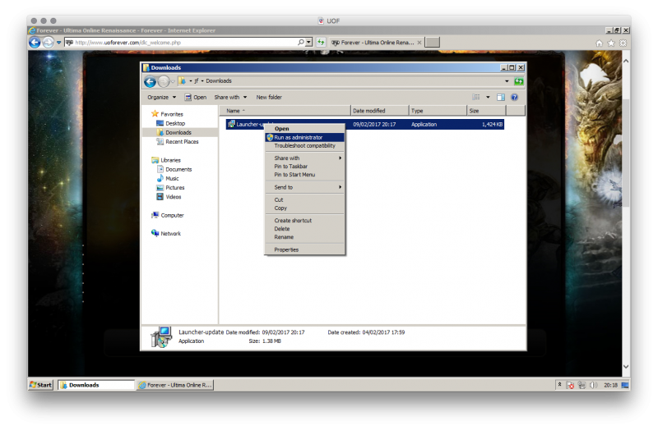Click the IE page scroll down arrow

(x=626, y=367)
